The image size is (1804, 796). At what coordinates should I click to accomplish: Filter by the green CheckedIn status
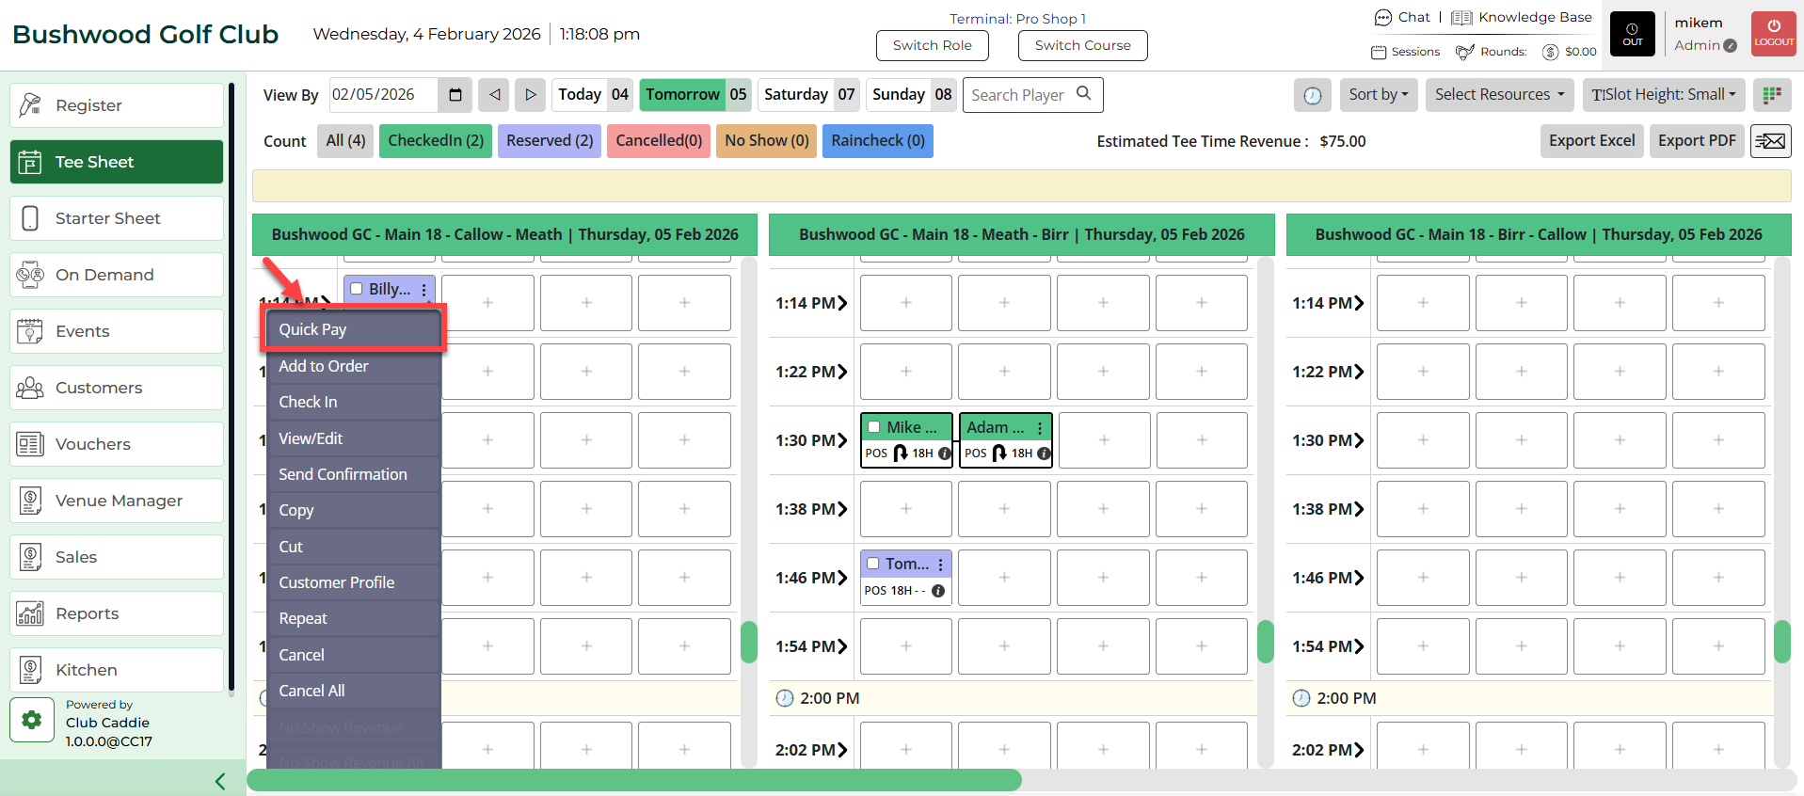(x=435, y=141)
